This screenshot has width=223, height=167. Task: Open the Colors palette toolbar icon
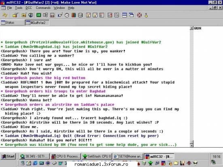tap(74, 15)
